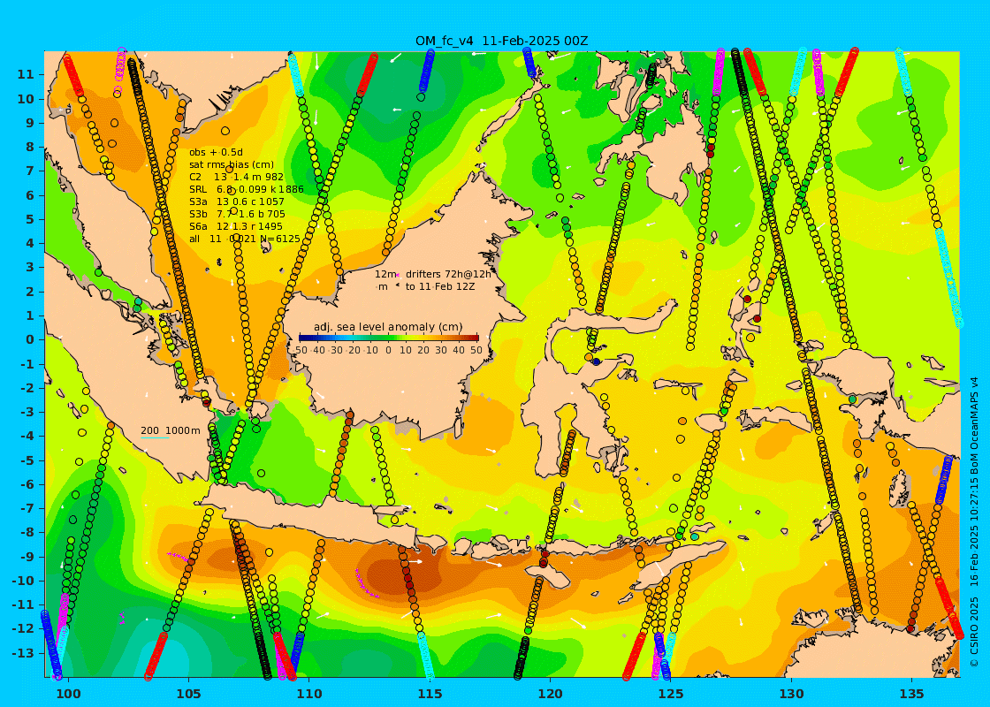Click the sea level anomaly colorbar
This screenshot has width=990, height=707.
pyautogui.click(x=388, y=338)
